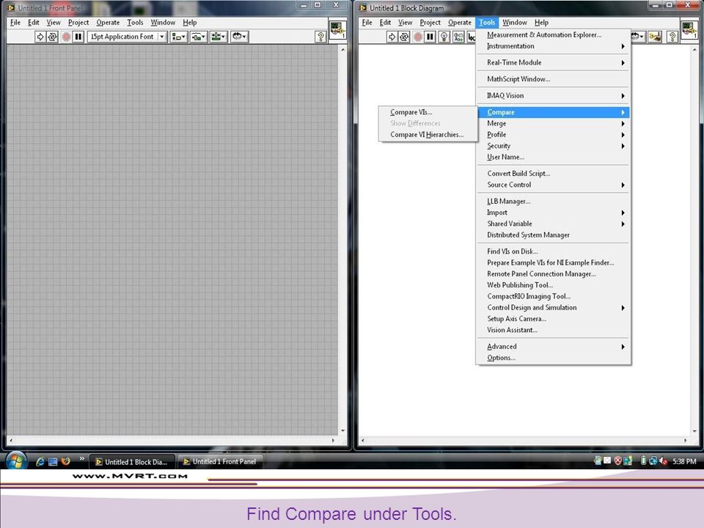Click Block Diagram horizontal scrollbar right arrow
This screenshot has height=528, width=704.
(685, 441)
